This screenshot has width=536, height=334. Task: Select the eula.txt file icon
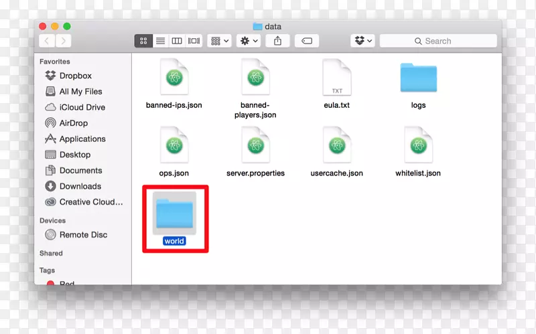337,77
